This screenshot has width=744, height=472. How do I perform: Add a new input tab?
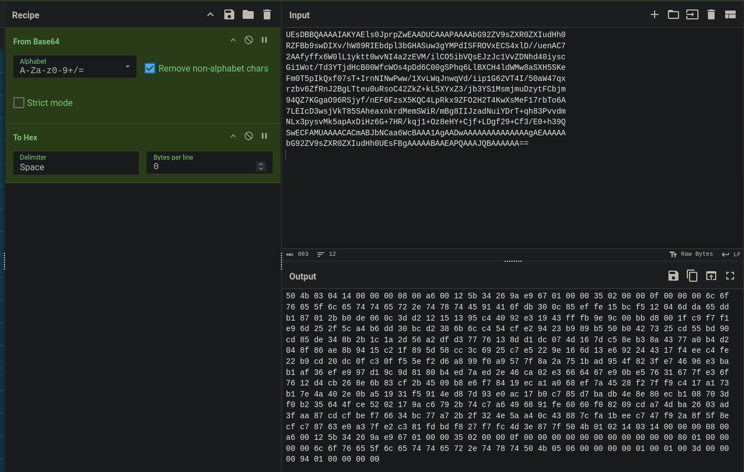655,15
